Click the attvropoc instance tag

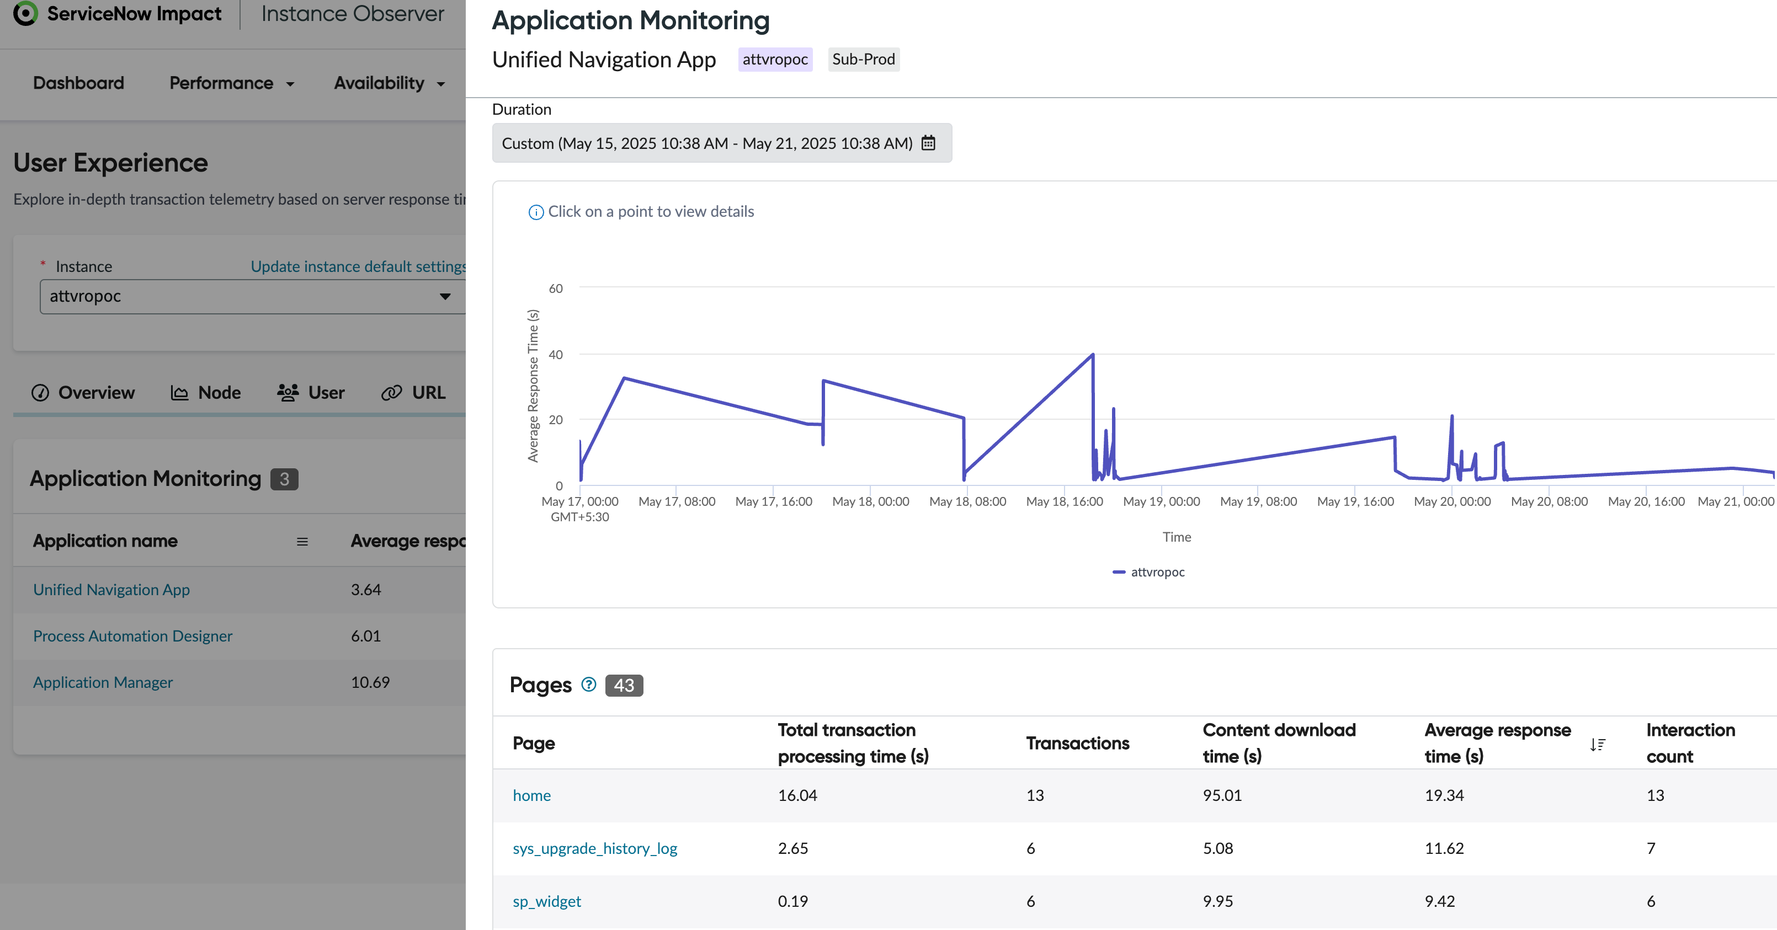775,59
